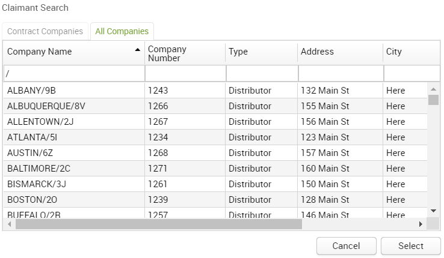Click the vertical scrollbar thumb
Image resolution: width=444 pixels, height=258 pixels.
click(433, 100)
